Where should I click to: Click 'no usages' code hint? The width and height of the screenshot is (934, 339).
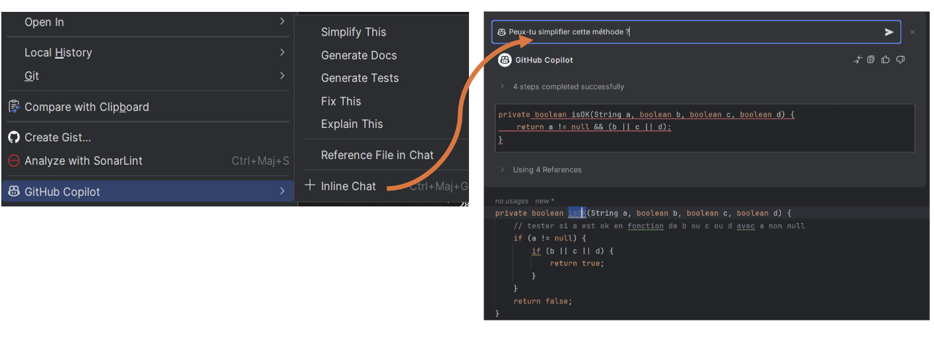click(512, 201)
